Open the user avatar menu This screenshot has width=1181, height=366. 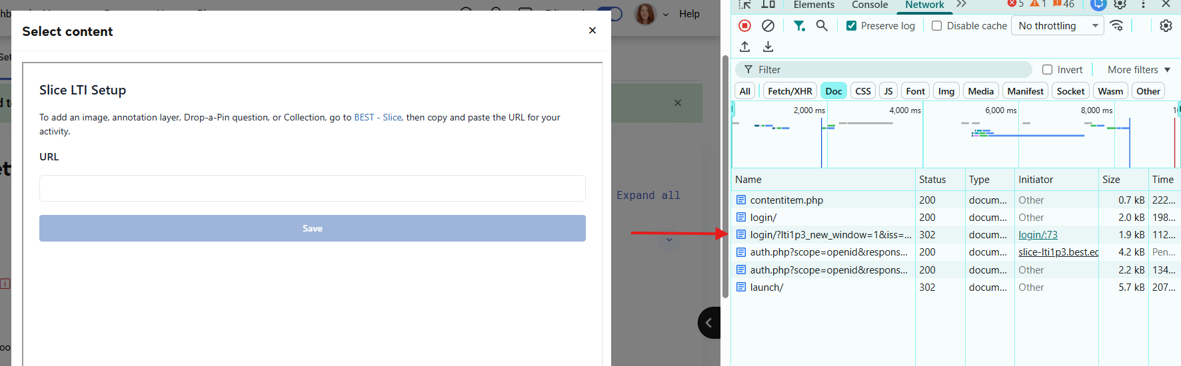click(x=645, y=14)
